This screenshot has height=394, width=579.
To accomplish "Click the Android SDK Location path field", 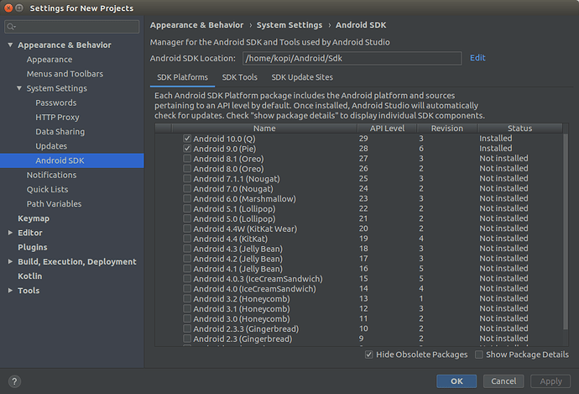I will [352, 59].
